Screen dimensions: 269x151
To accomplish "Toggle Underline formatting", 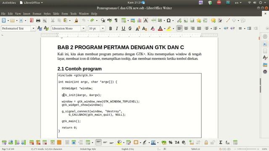I will [x=123, y=29].
